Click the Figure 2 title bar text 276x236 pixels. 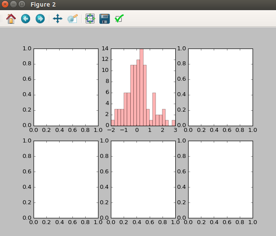pos(43,4)
